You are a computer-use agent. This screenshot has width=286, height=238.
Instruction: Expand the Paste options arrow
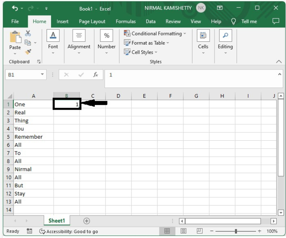(15, 54)
